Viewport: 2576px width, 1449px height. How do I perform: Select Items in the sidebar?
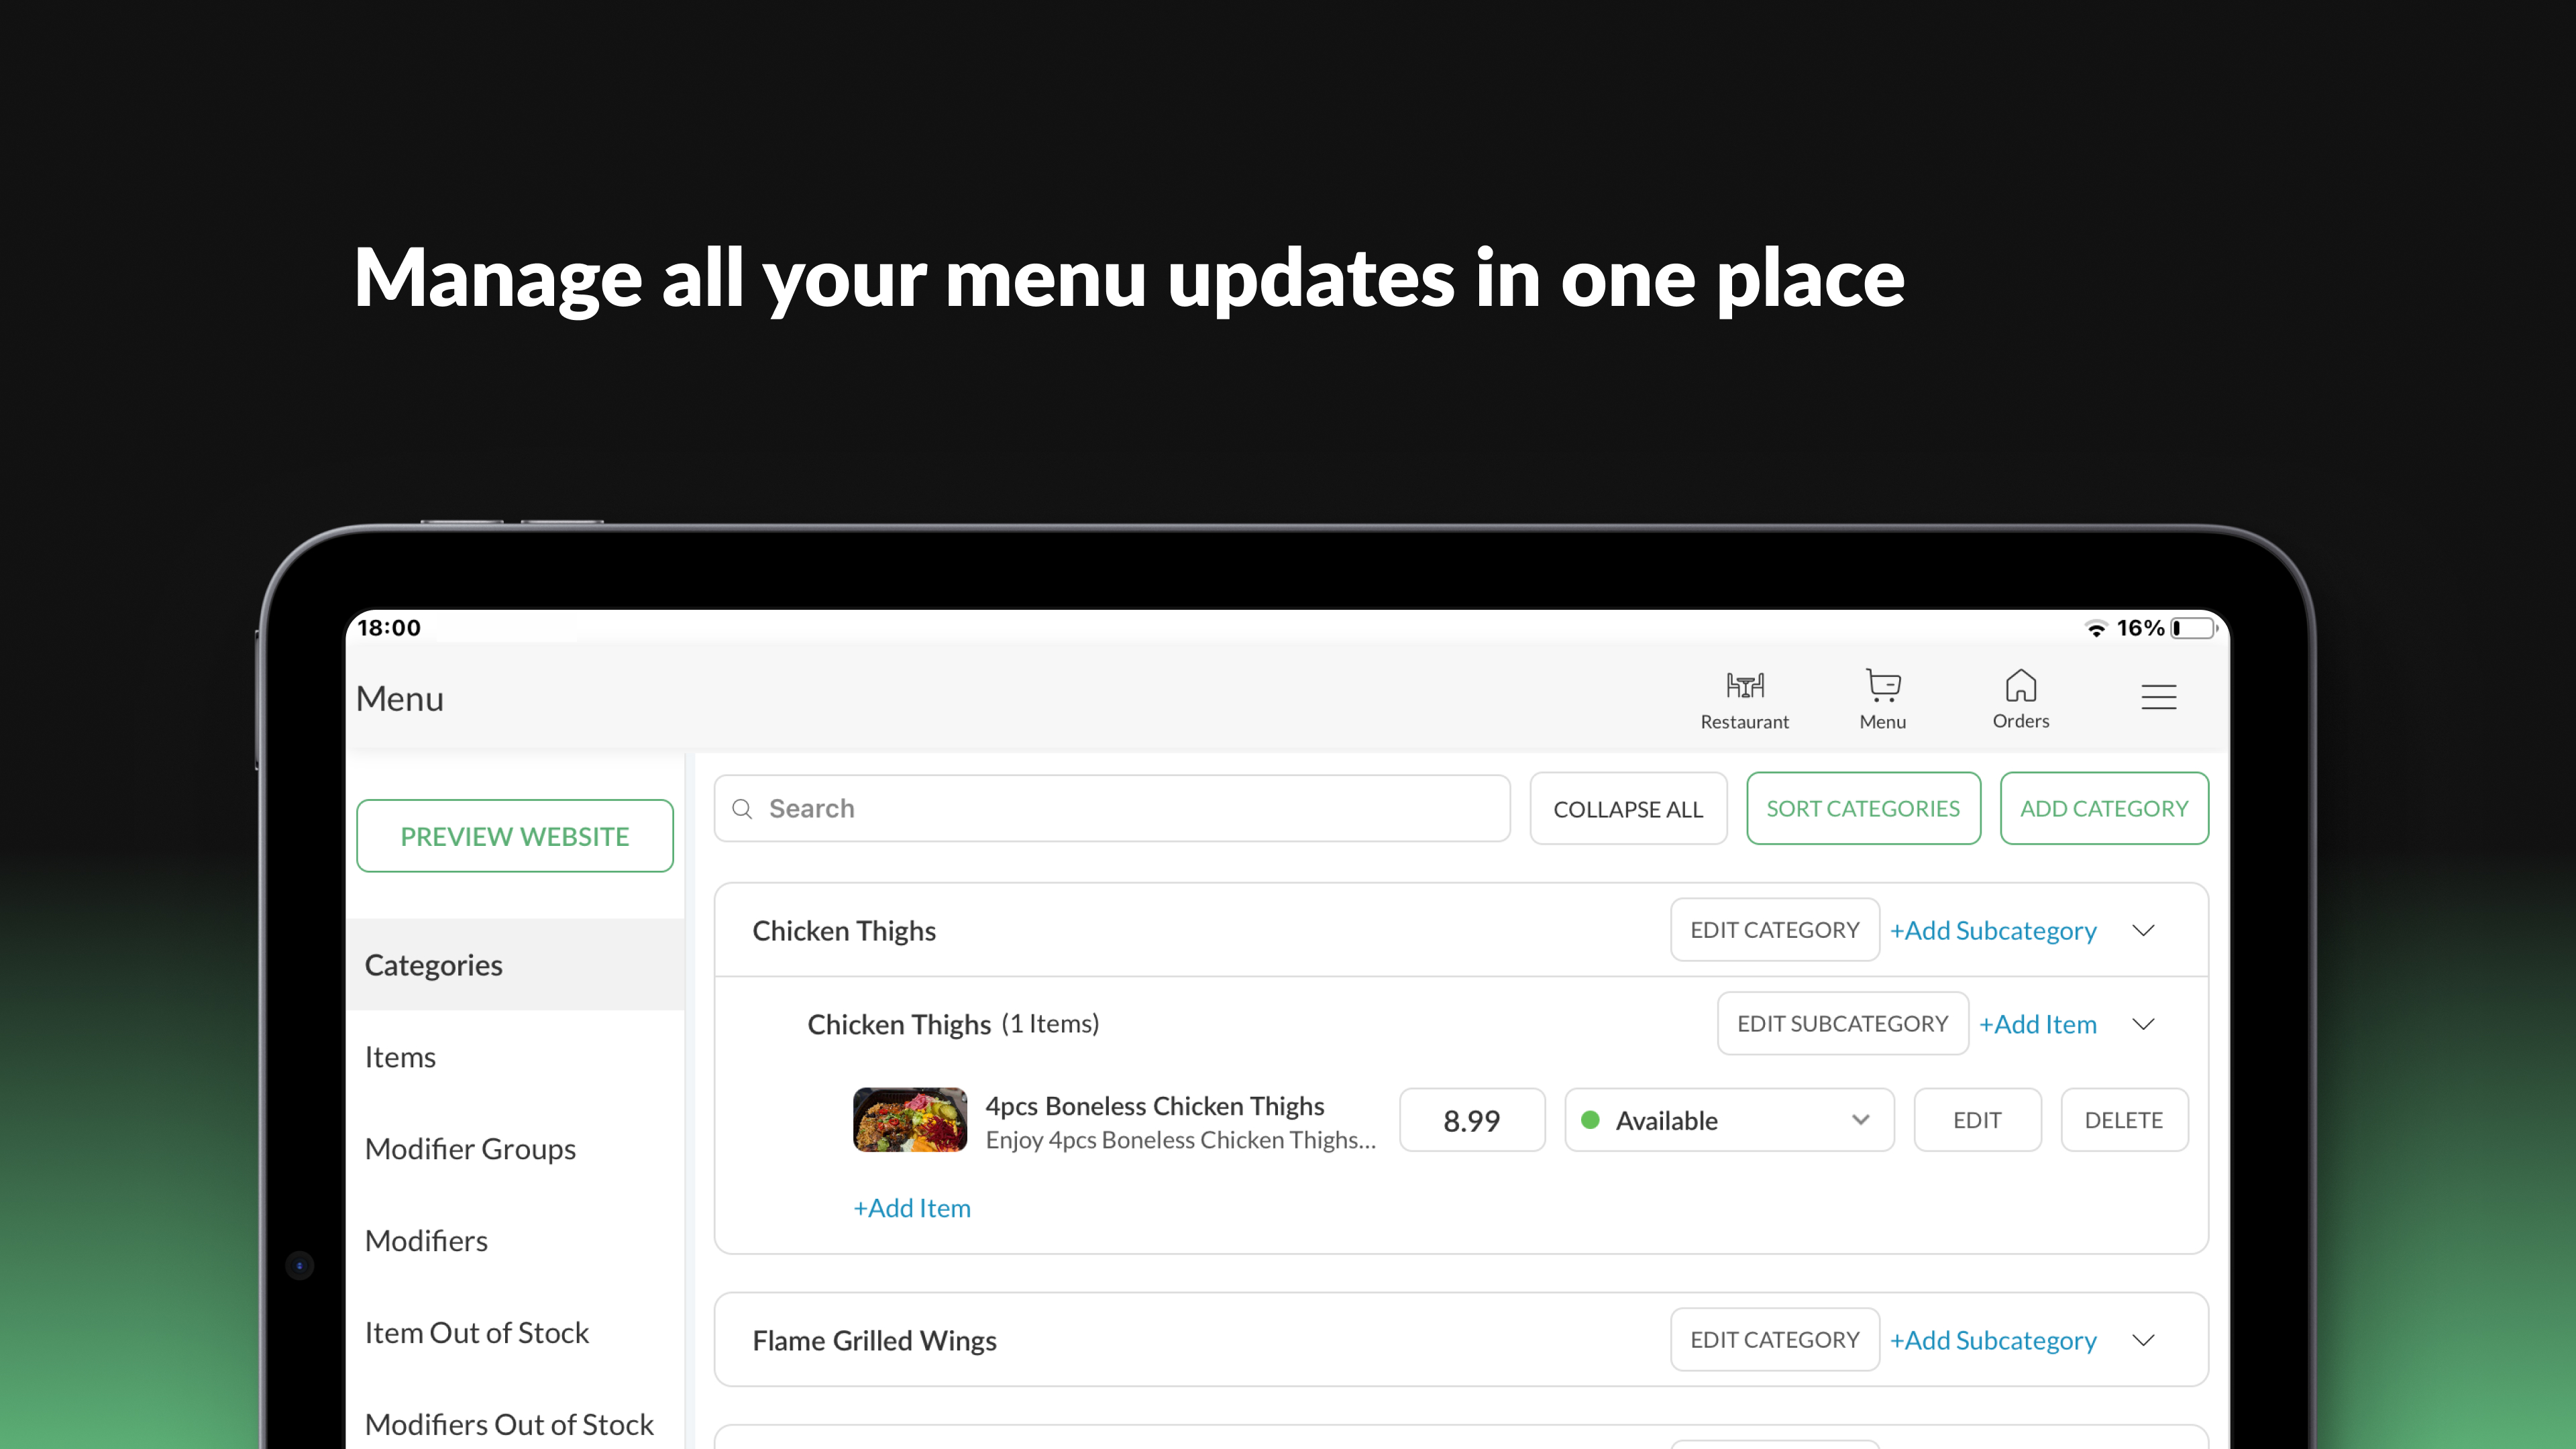click(x=400, y=1057)
